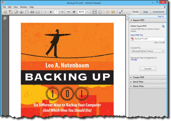Minimize the Adobe Reader window
The height and width of the screenshot is (121, 171).
coord(153,2)
